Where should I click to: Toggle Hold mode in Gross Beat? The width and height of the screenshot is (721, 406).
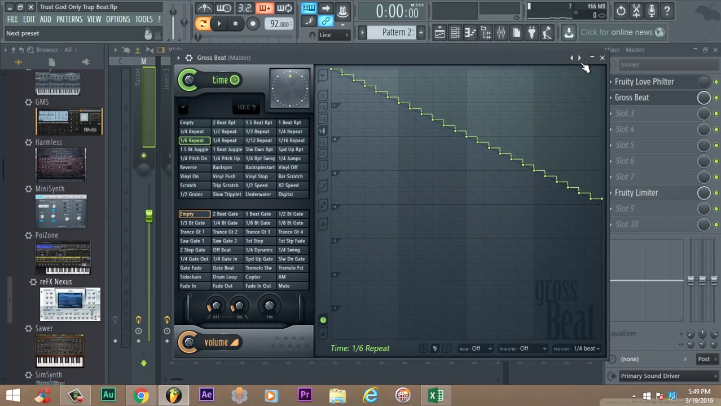pyautogui.click(x=245, y=107)
